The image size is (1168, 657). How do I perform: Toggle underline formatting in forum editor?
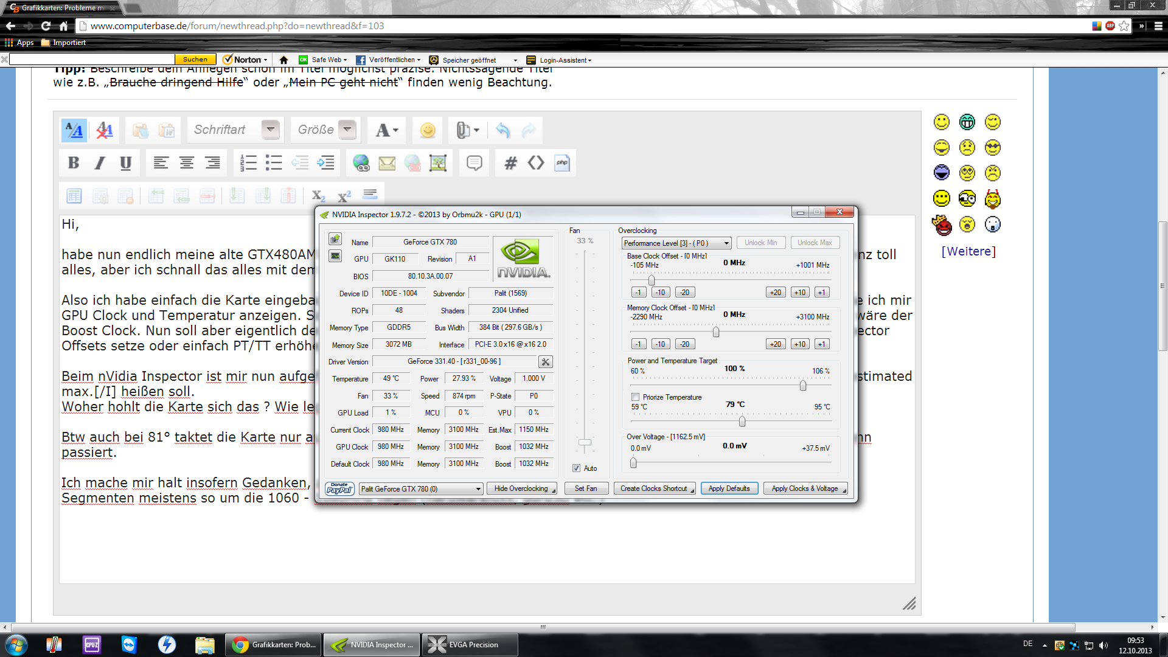coord(125,162)
